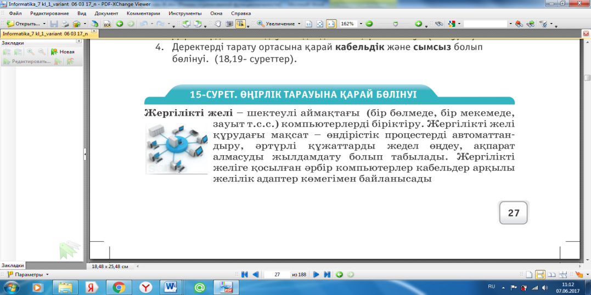Click the Google search provider icon

point(452,24)
